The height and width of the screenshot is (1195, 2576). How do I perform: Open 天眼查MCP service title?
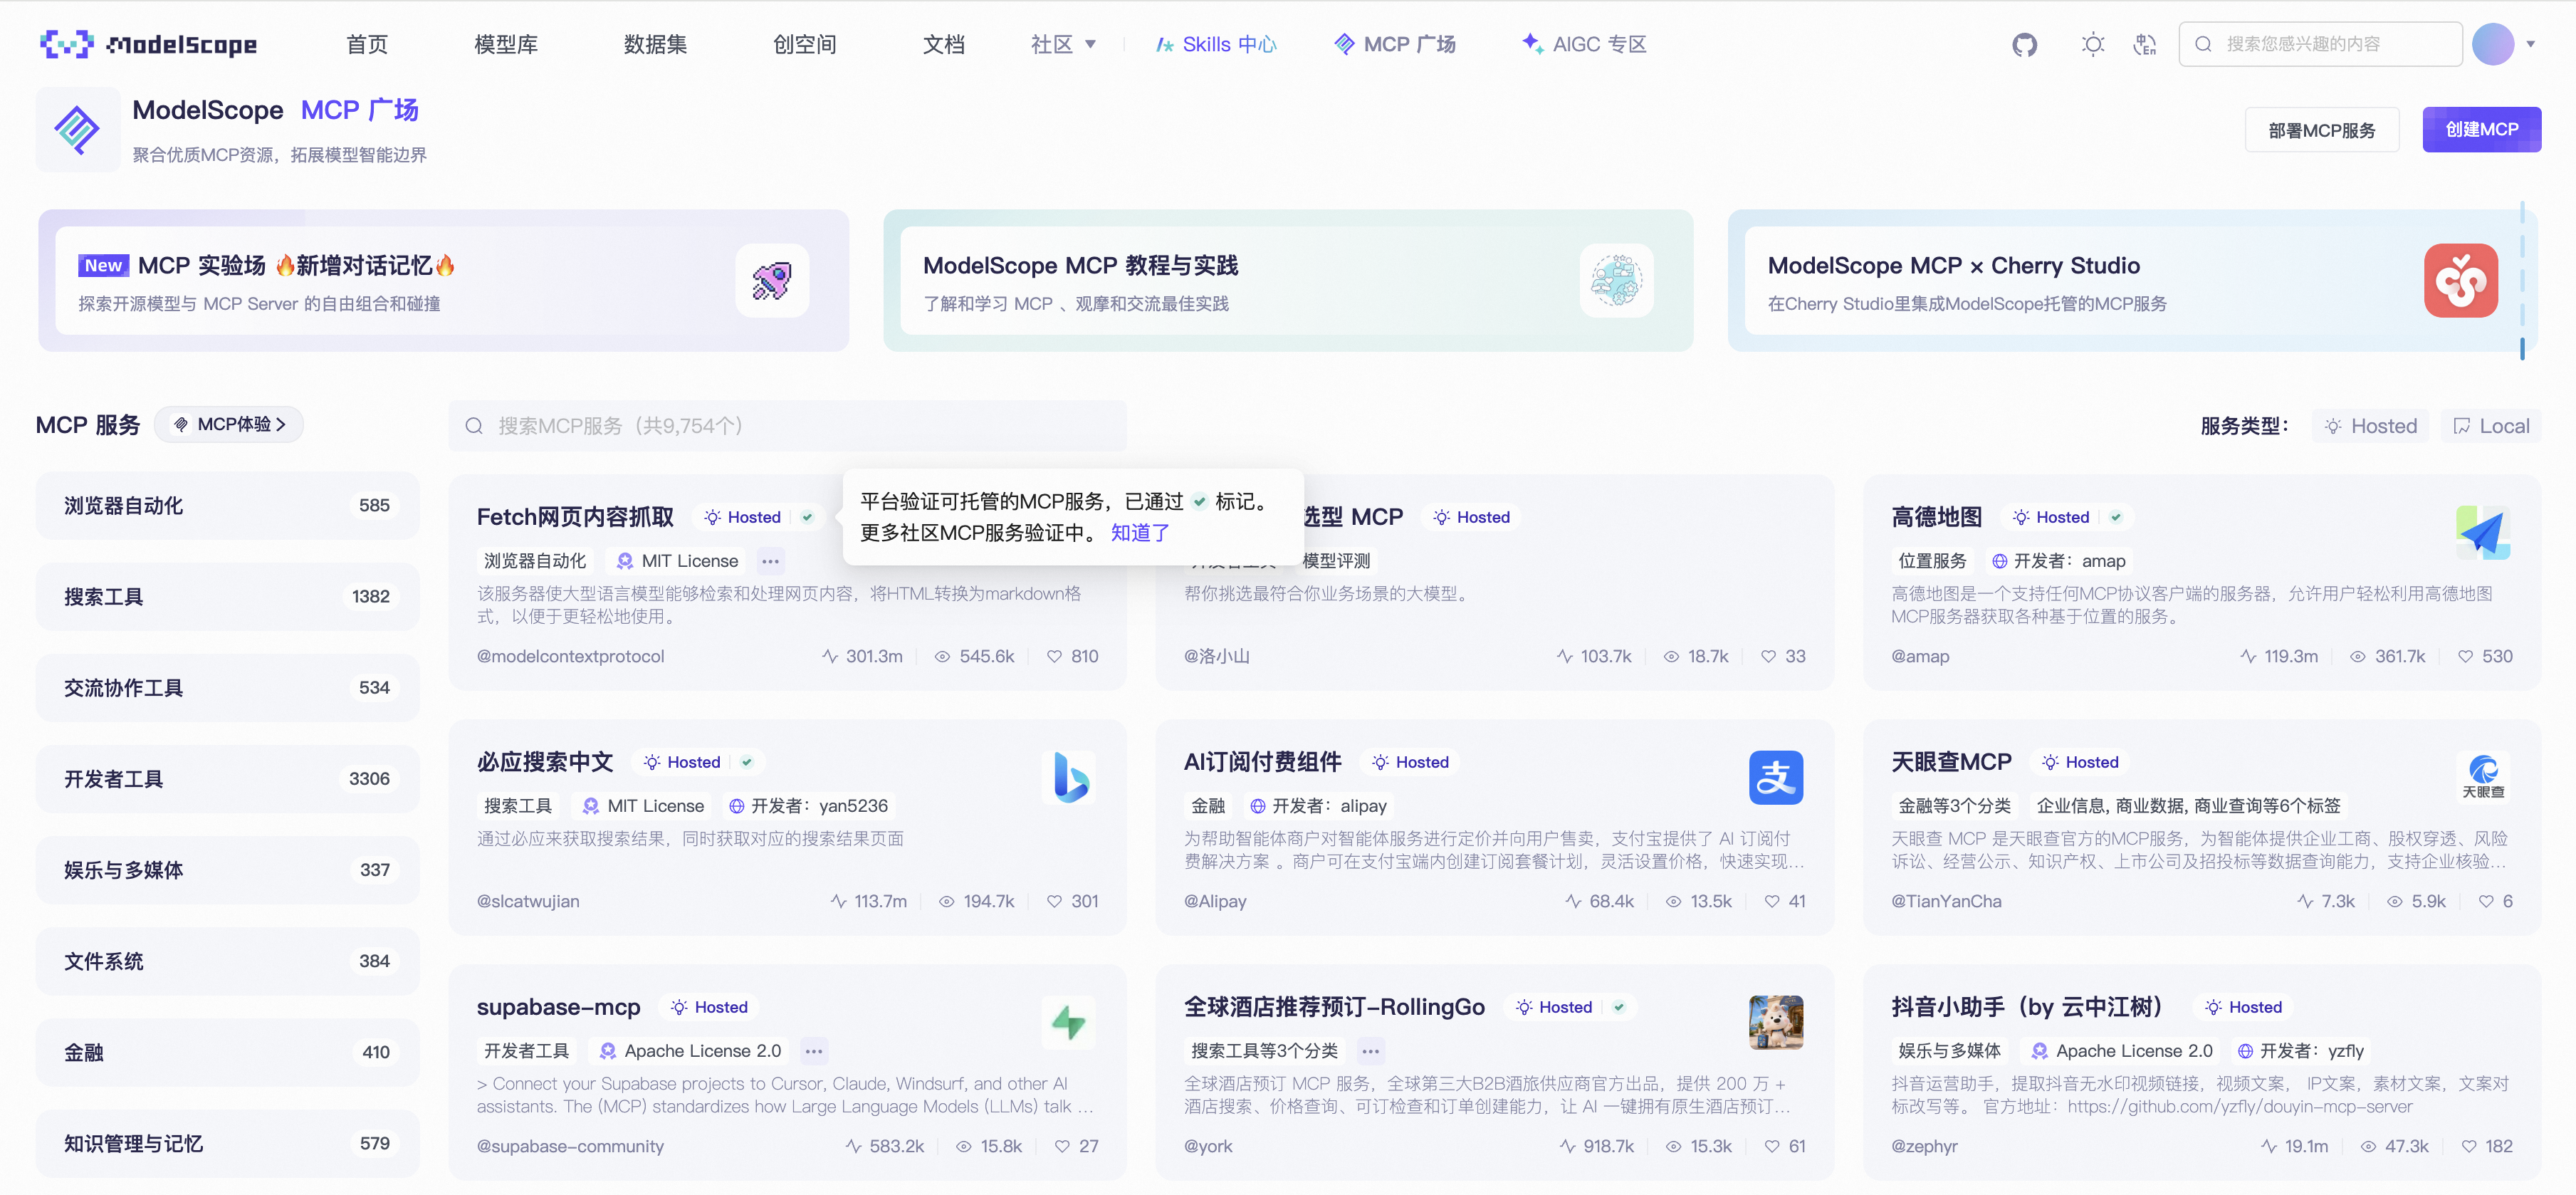1951,762
